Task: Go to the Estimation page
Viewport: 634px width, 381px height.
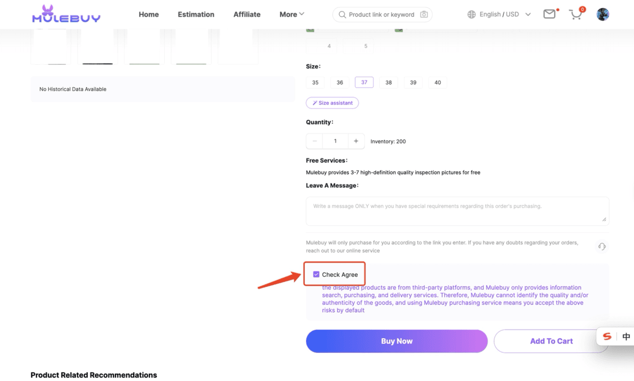Action: pyautogui.click(x=196, y=14)
